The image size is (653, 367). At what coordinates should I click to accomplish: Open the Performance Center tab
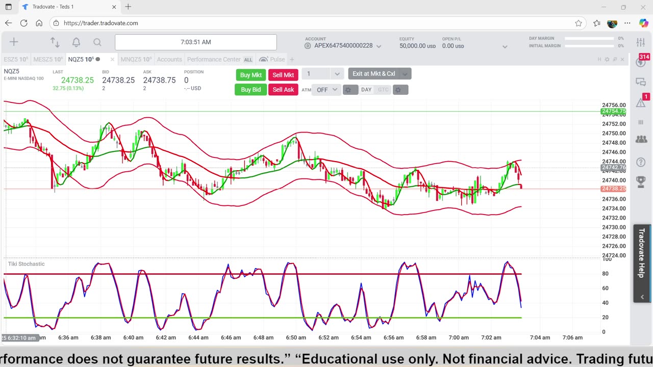coord(214,60)
